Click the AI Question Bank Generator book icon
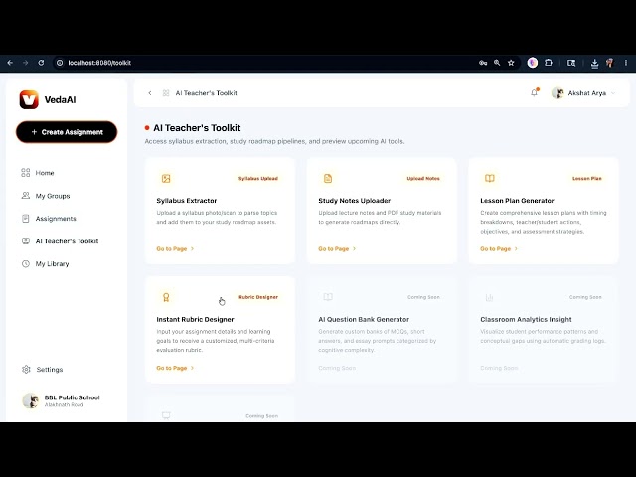 pos(328,297)
